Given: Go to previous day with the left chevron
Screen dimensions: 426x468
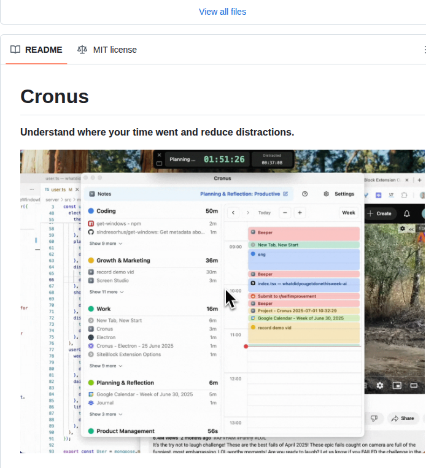Looking at the screenshot, I should coord(233,212).
